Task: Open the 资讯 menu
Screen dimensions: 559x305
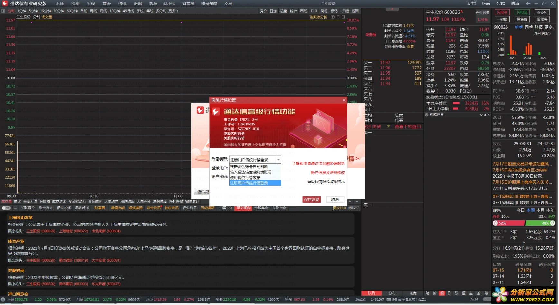Action: click(x=122, y=4)
